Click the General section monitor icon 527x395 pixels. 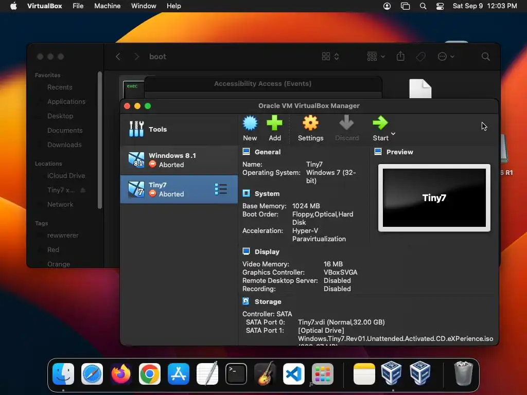click(247, 152)
